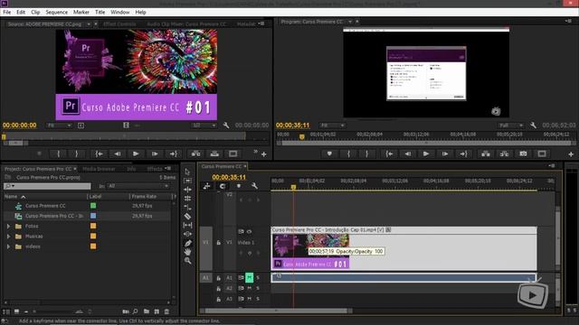
Task: Select the Selection tool arrow
Action: point(187,172)
